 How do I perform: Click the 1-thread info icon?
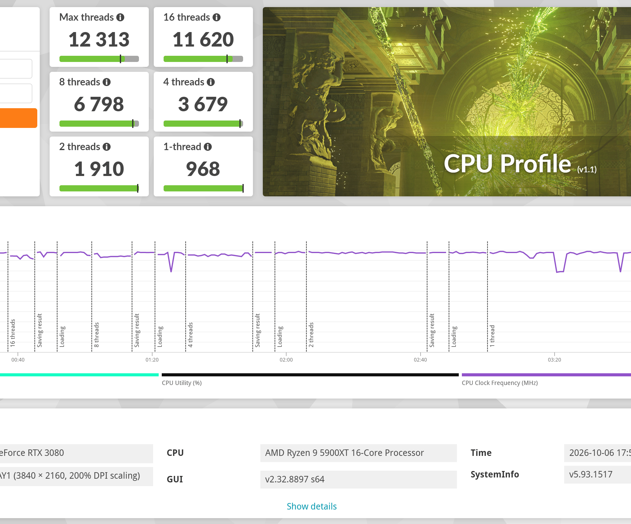click(x=208, y=147)
